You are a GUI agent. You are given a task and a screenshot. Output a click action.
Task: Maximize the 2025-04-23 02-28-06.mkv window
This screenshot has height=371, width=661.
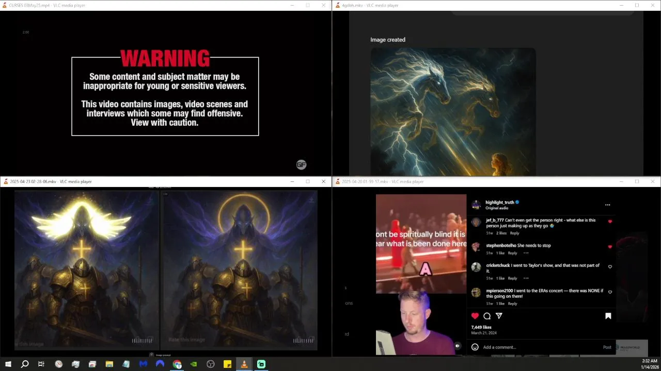[308, 181]
